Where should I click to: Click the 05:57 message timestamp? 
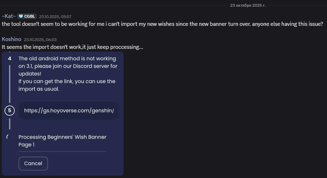point(55,17)
